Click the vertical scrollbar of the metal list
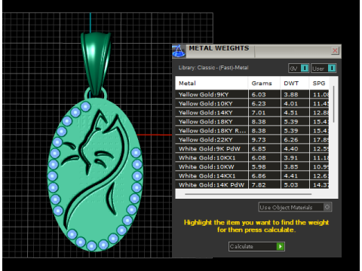362x271 pixels. 333,104
